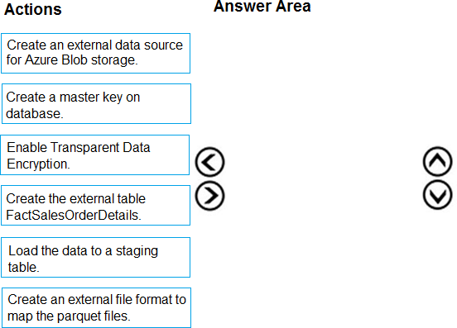Click the 'Answer Area' heading
The width and height of the screenshot is (457, 328).
pyautogui.click(x=262, y=7)
